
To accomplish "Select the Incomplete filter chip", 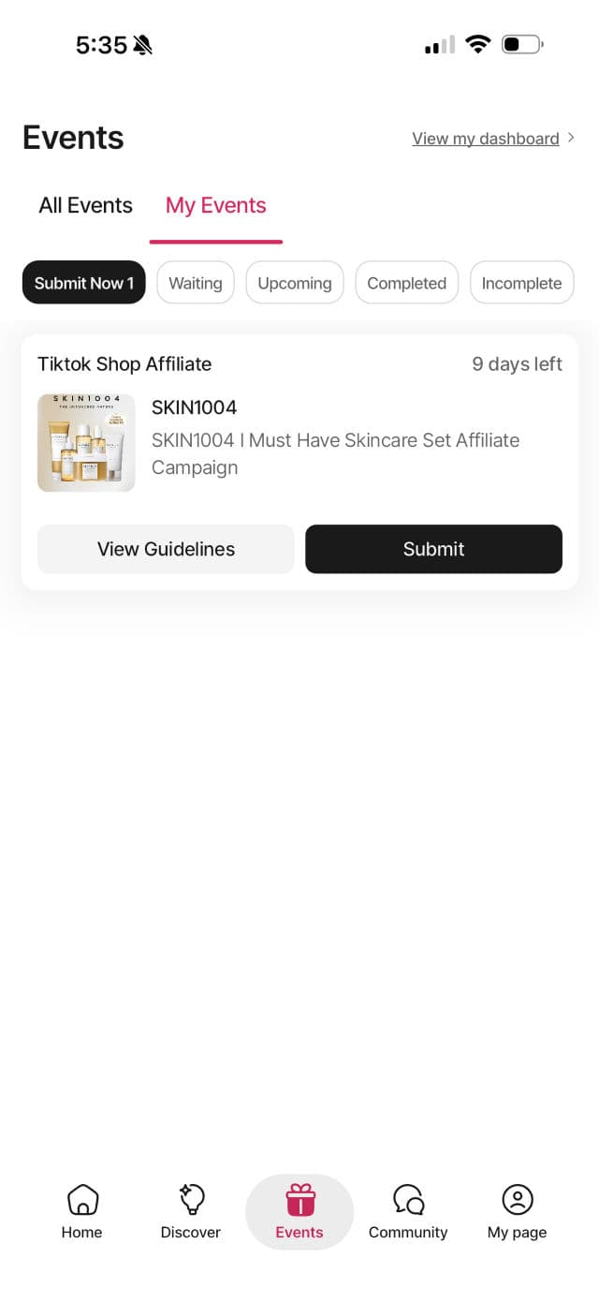I will point(521,283).
